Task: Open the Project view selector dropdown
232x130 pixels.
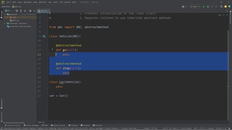Action: (x=9, y=11)
